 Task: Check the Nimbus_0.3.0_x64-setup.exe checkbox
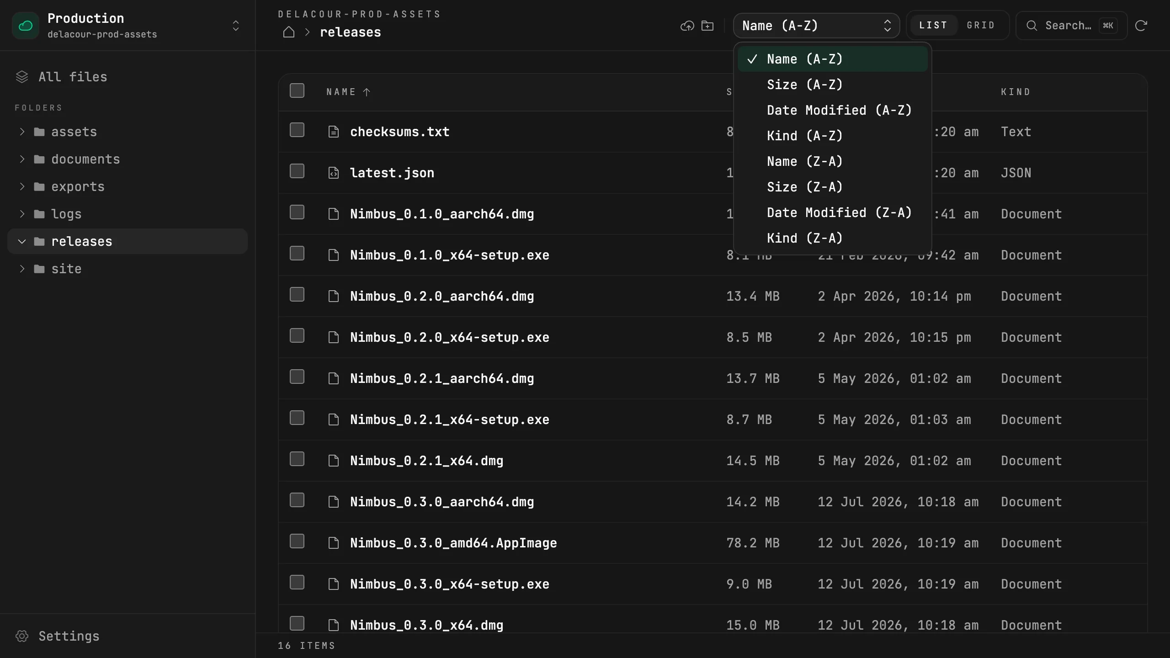(297, 582)
